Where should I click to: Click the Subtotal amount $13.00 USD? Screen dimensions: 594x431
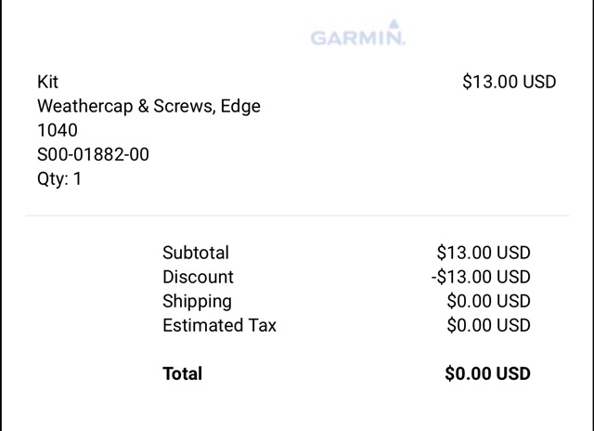tap(484, 253)
